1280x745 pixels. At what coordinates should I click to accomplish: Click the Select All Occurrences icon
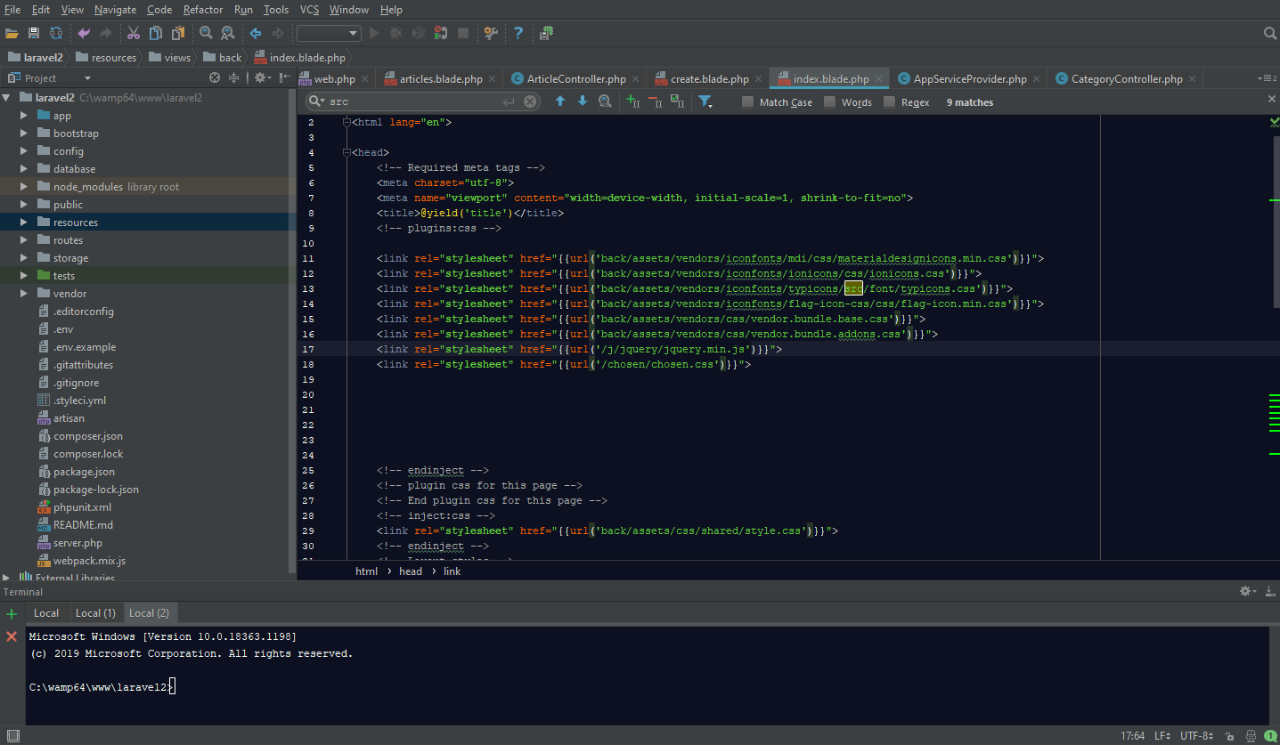pyautogui.click(x=677, y=101)
